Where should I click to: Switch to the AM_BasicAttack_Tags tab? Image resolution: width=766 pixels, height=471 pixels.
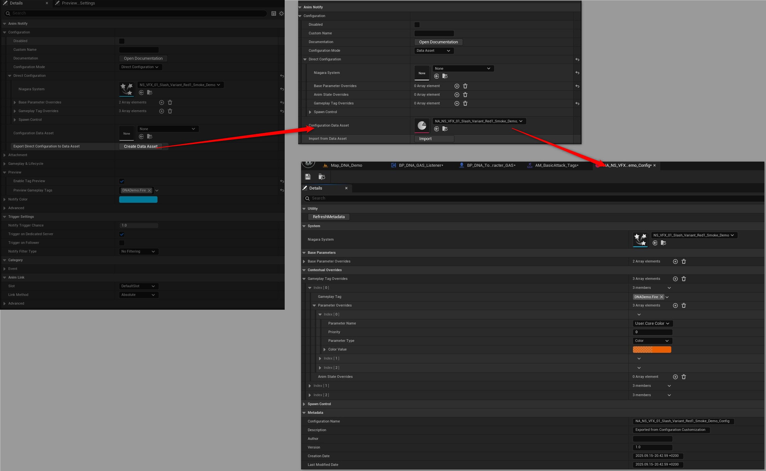point(556,165)
